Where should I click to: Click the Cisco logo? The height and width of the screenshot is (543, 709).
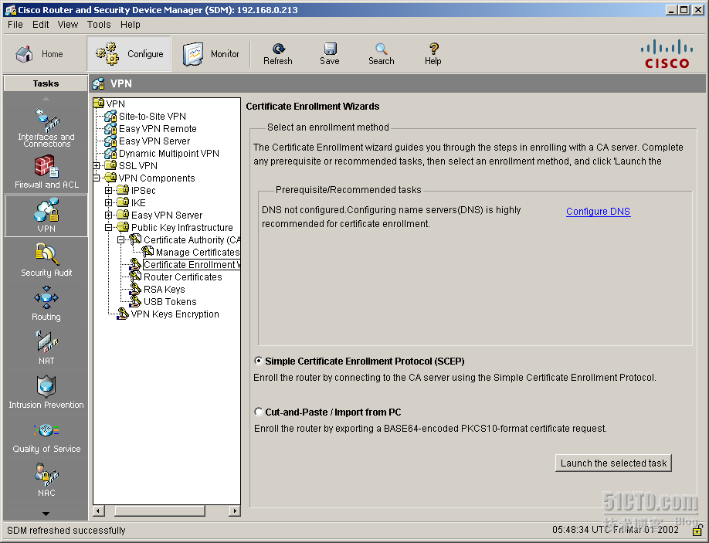pyautogui.click(x=667, y=54)
